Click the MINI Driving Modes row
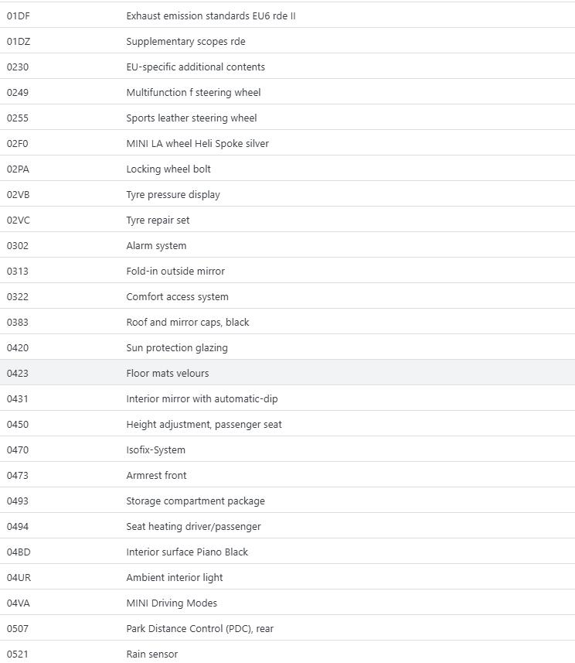The image size is (575, 663). click(x=172, y=603)
